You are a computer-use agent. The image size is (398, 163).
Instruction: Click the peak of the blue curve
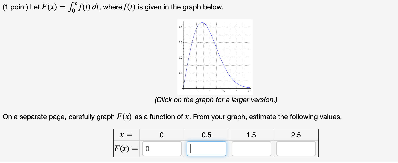coord(202,23)
